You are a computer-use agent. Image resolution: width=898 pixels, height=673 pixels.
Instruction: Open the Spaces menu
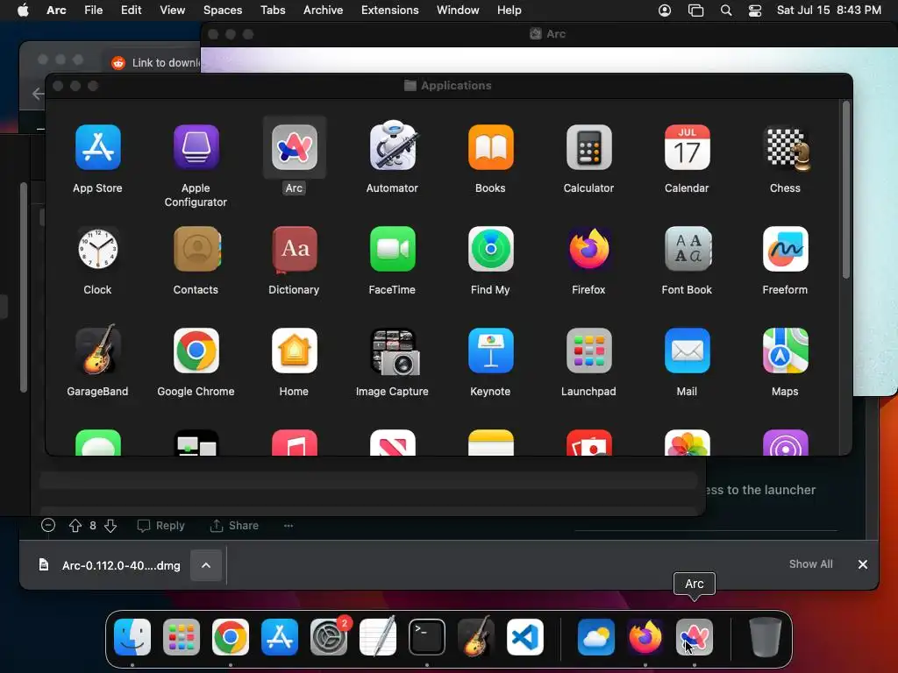[223, 11]
